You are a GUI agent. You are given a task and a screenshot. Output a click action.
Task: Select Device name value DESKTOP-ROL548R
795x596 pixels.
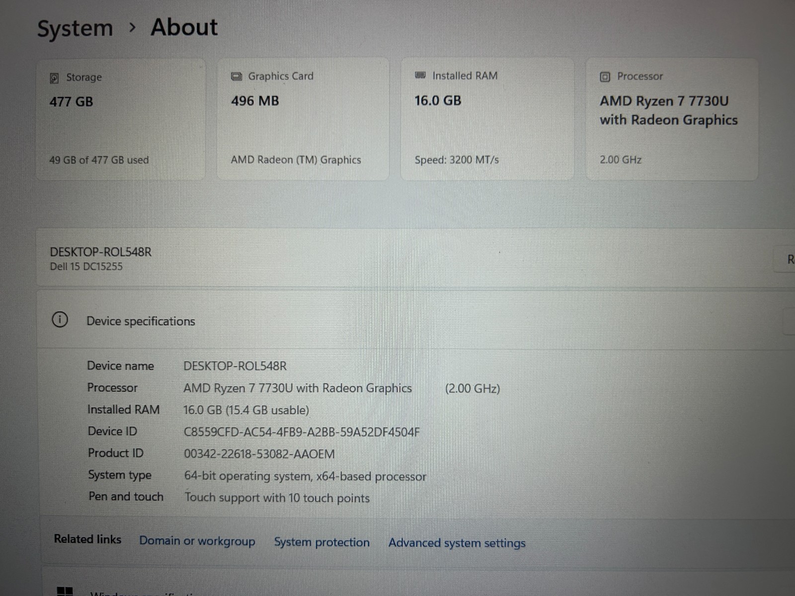235,366
